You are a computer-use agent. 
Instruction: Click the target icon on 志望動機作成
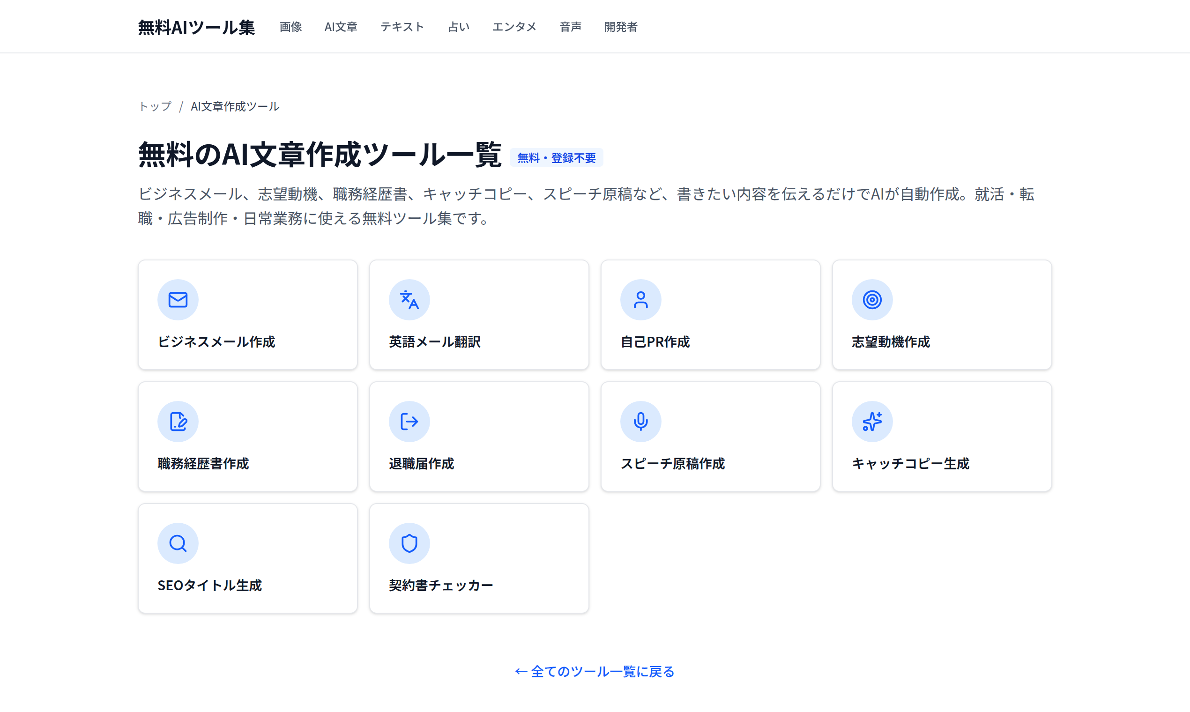872,299
